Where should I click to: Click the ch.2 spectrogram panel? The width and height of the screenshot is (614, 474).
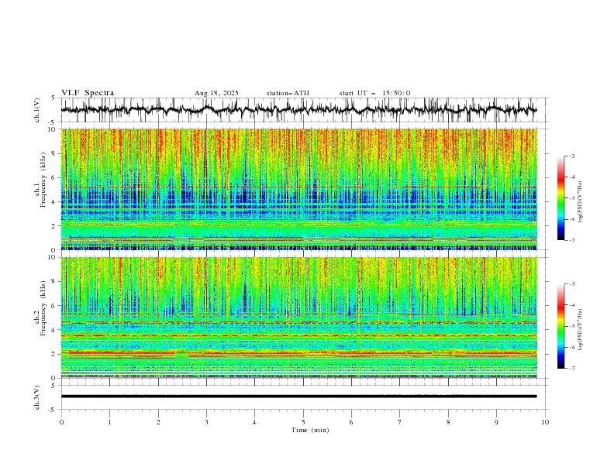298,318
